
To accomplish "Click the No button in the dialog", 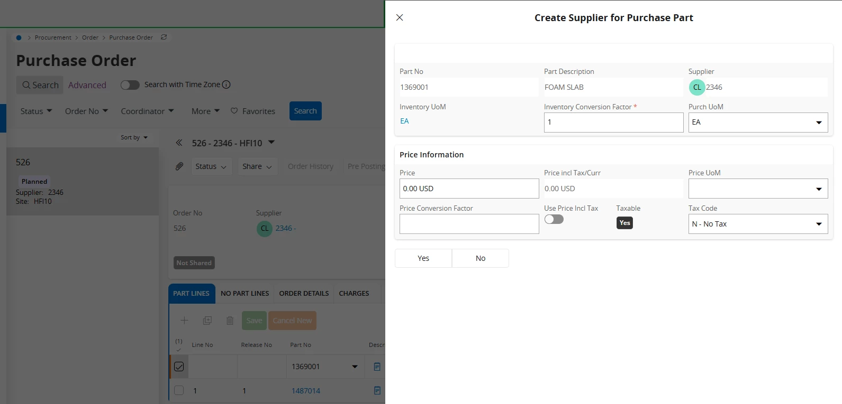I will click(x=481, y=258).
